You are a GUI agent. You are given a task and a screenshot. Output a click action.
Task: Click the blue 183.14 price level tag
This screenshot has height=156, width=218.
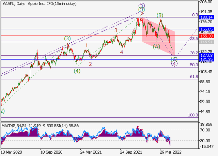point(207,17)
